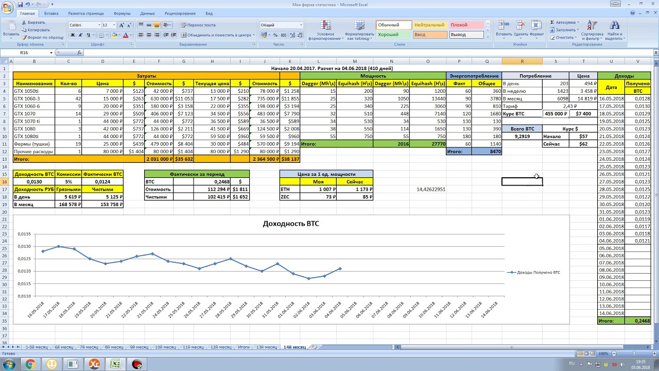Open text orientation options
The image size is (659, 371).
pos(168,25)
